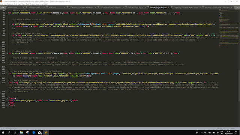
Task: Click the 'Cámara 3 Titulo' comment line
Action: [x=19, y=11]
